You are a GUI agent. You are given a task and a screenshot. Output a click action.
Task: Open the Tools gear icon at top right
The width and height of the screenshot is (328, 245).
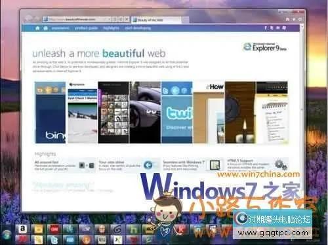click(x=300, y=19)
